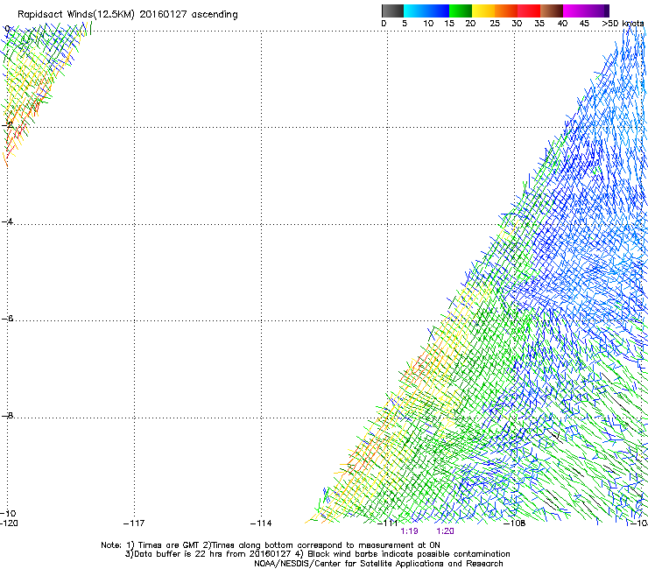648x569 pixels.
Task: Click the '-4' latitude axis label
Action: [7, 221]
